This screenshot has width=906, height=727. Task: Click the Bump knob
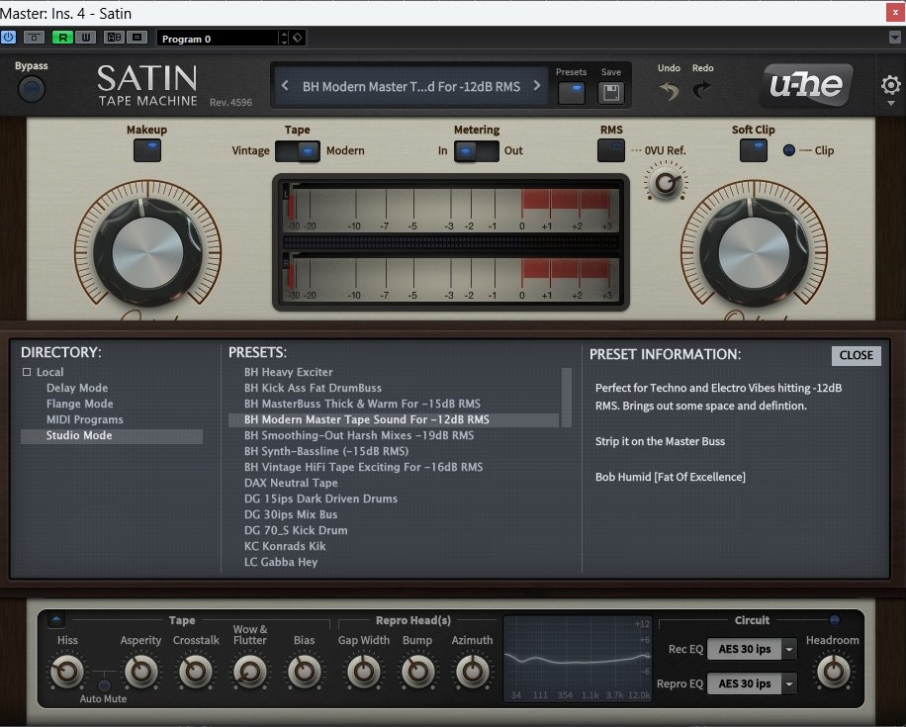click(x=417, y=671)
